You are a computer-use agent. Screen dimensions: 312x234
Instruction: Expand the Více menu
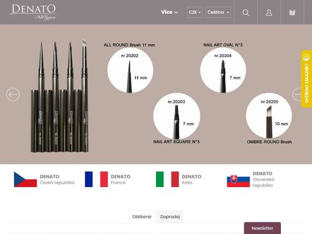click(169, 12)
